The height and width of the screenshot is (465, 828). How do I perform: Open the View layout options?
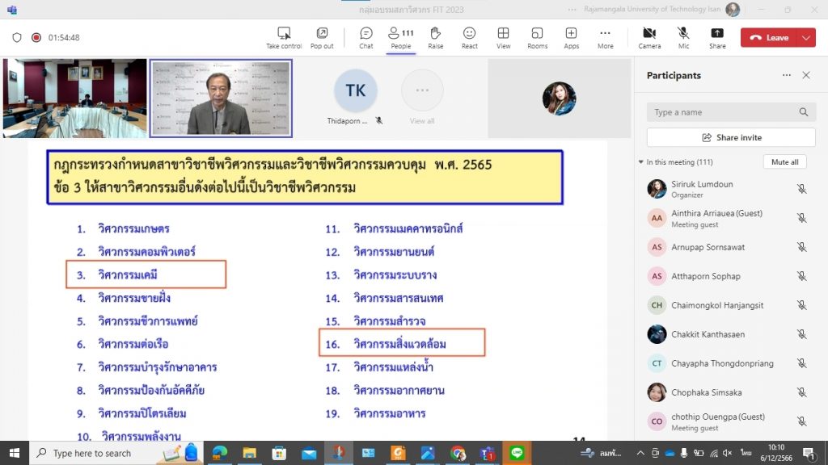click(503, 37)
